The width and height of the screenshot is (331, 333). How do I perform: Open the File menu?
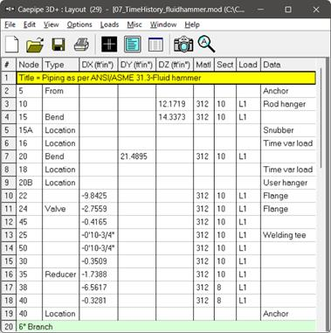click(10, 24)
